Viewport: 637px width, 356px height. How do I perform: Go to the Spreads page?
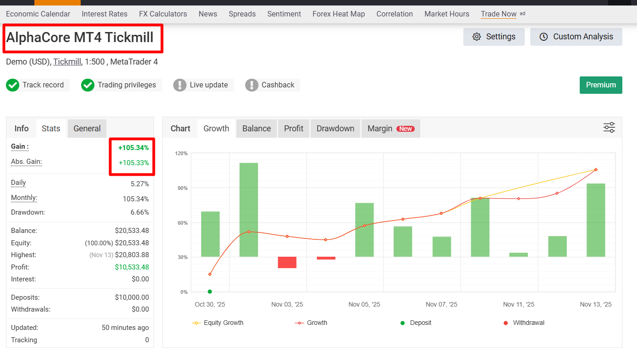242,14
